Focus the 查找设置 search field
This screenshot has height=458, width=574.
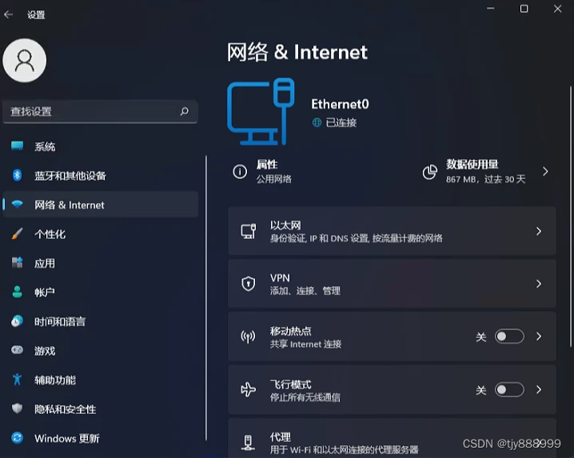click(x=100, y=111)
